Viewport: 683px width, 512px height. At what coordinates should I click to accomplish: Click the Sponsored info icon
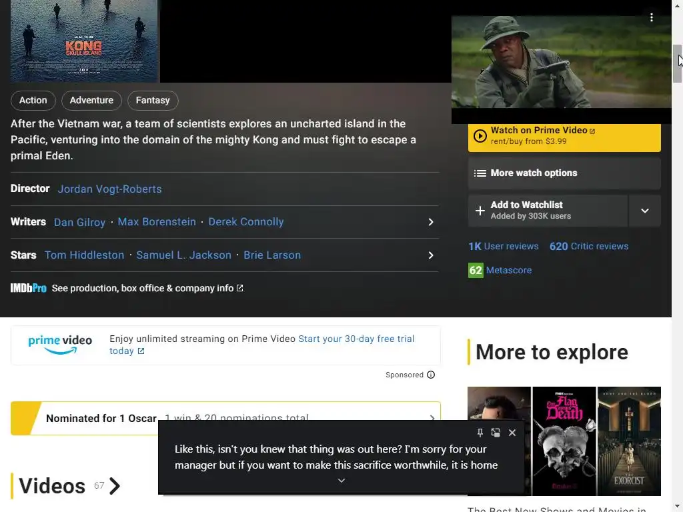431,375
